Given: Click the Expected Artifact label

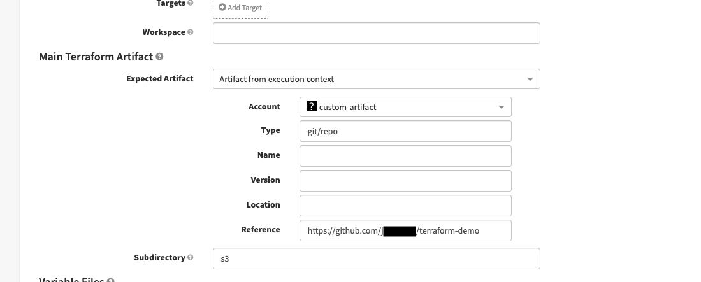Looking at the screenshot, I should [159, 79].
